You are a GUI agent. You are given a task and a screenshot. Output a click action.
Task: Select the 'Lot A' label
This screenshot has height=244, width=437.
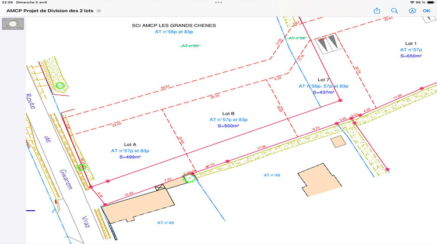tap(130, 145)
